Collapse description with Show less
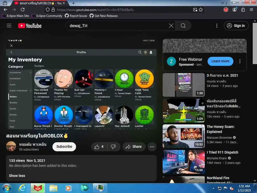 [x=17, y=176]
